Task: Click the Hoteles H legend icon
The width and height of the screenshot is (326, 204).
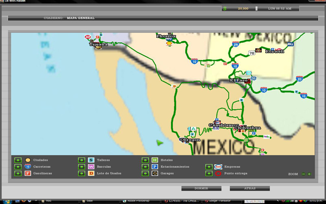Action: tap(155, 160)
